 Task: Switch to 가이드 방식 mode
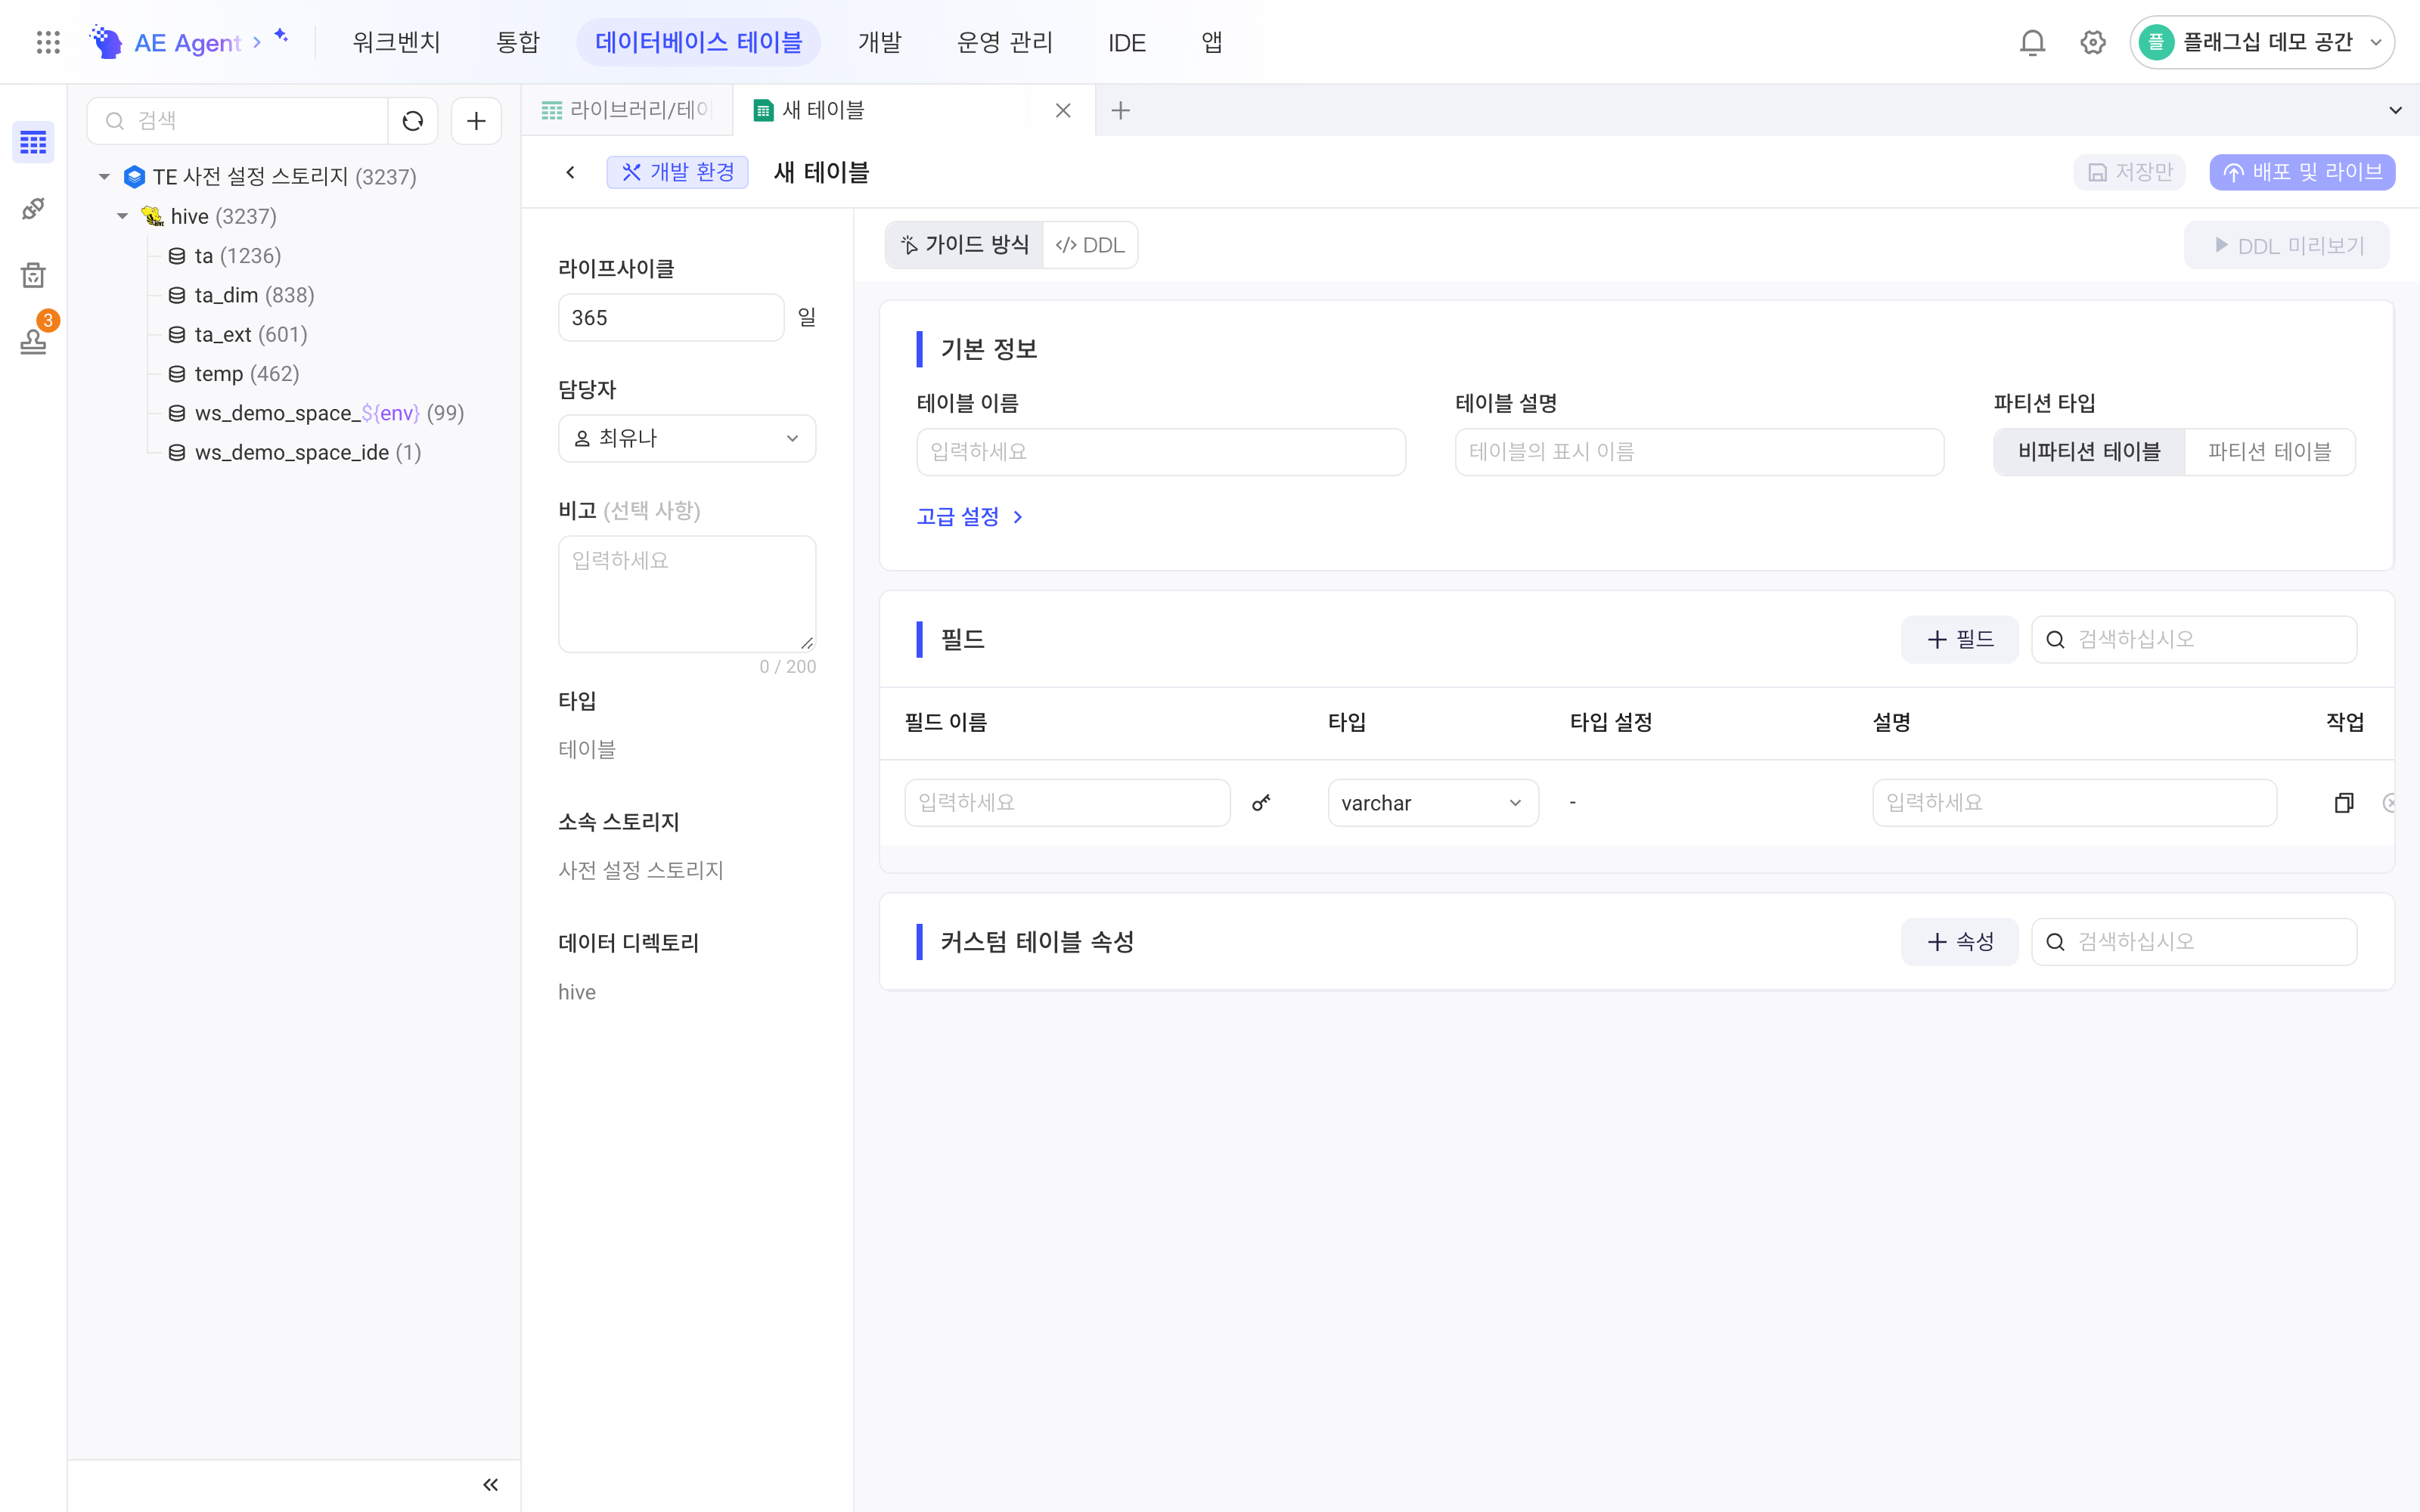[x=965, y=245]
